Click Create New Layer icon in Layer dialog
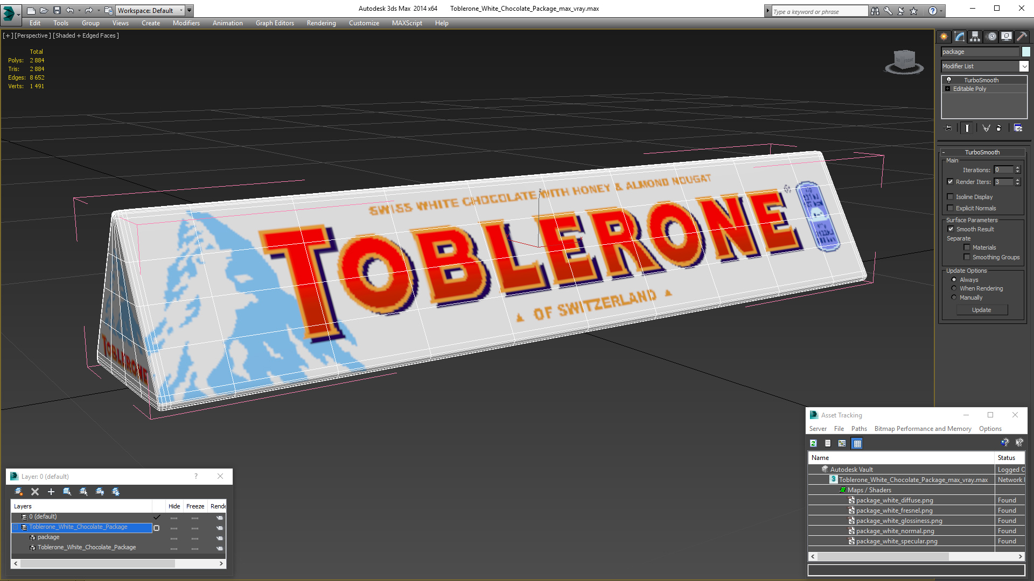 tap(19, 492)
